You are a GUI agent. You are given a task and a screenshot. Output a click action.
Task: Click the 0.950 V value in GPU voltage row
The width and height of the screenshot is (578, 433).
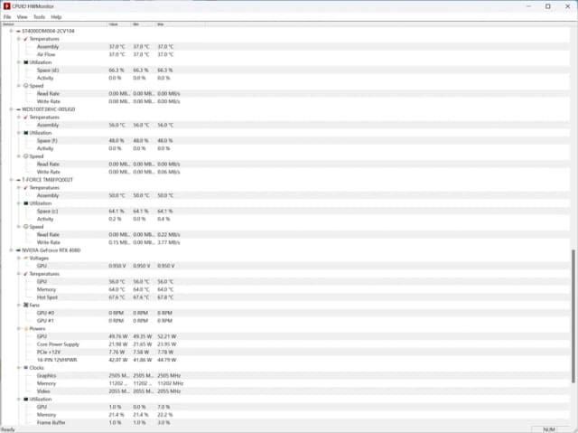click(117, 266)
